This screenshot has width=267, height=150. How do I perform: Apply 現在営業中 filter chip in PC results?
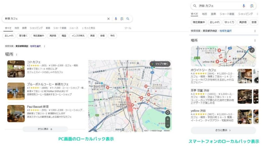(x=39, y=36)
